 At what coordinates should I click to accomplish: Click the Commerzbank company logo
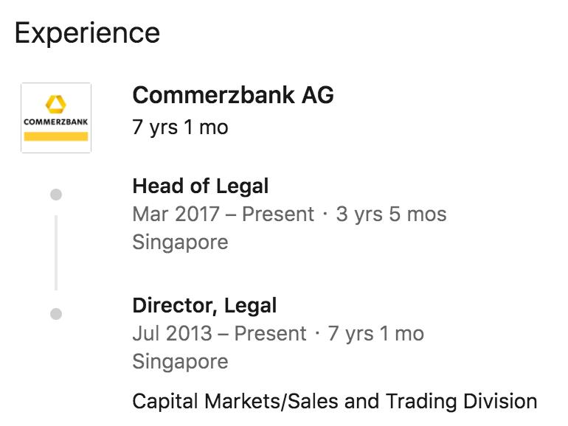coord(56,118)
